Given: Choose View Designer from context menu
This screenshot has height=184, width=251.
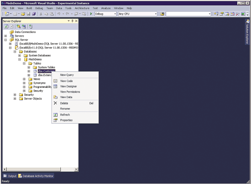Looking at the screenshot, I should [x=75, y=87].
